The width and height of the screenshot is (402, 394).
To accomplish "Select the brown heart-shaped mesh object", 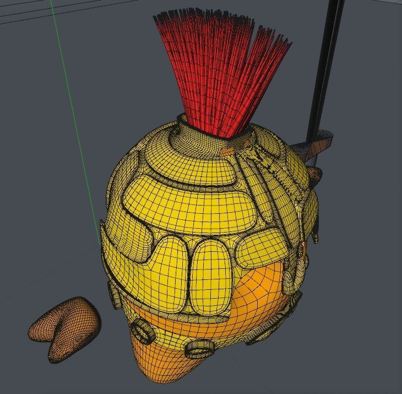I will point(64,330).
